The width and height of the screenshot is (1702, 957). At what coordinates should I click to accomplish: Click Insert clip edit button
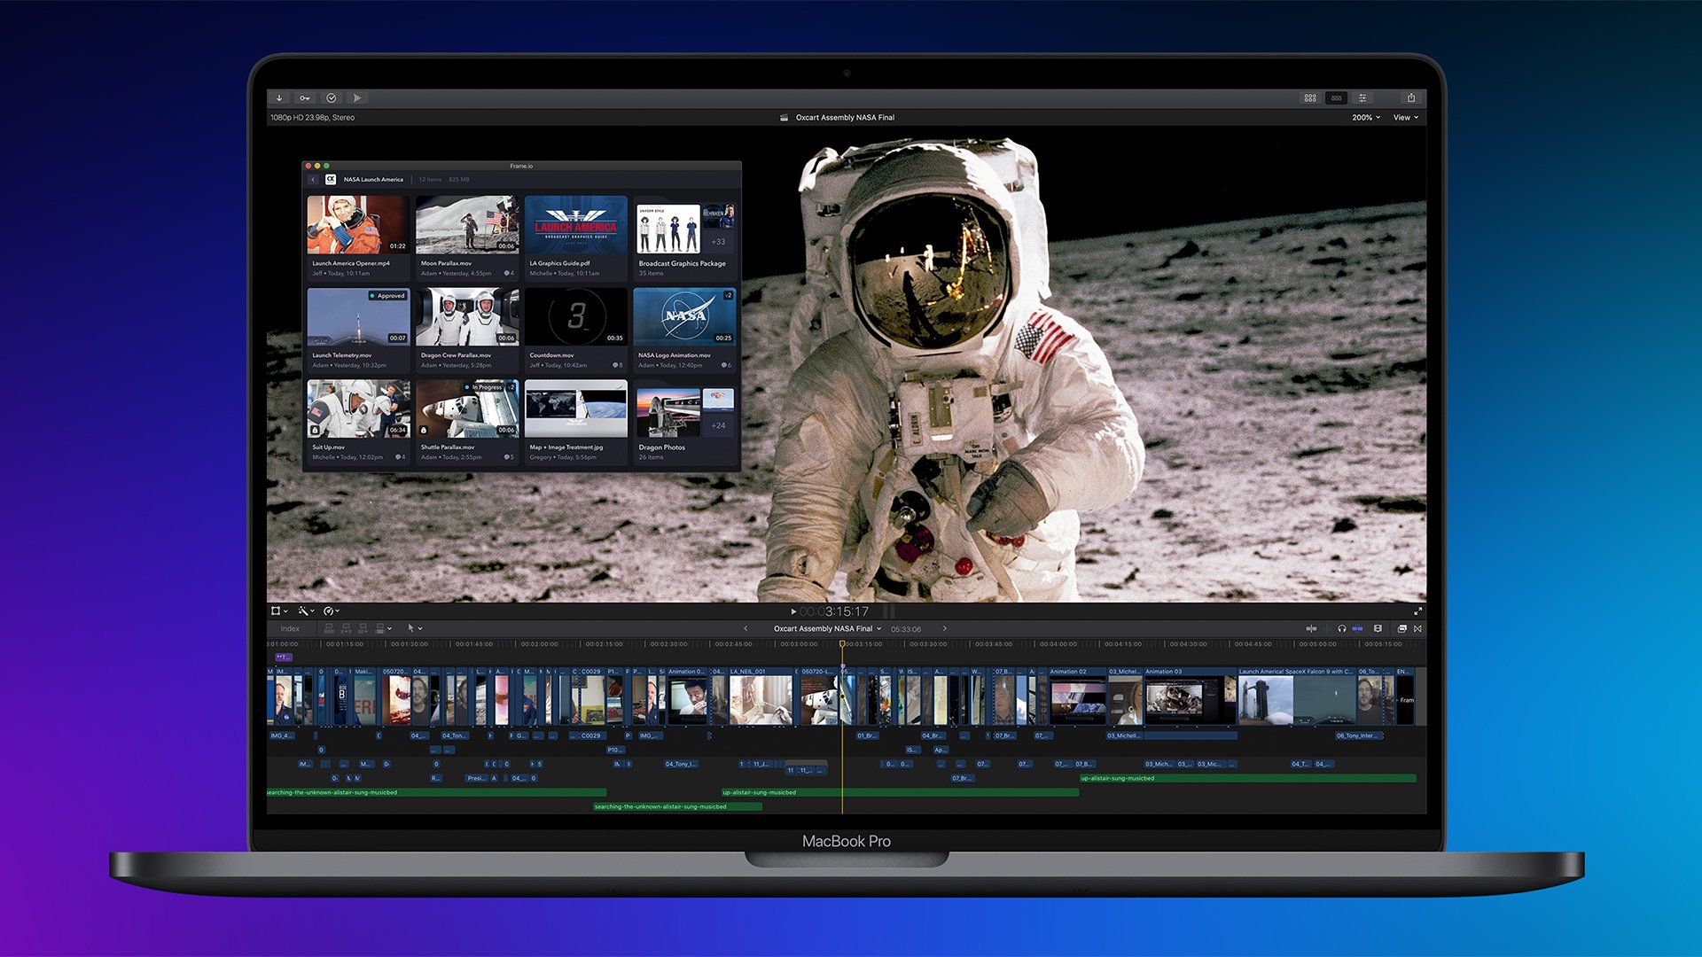tap(346, 628)
